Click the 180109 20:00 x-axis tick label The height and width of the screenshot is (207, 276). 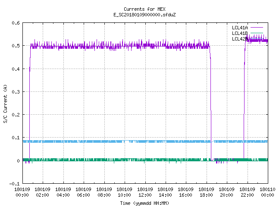coord(226,192)
